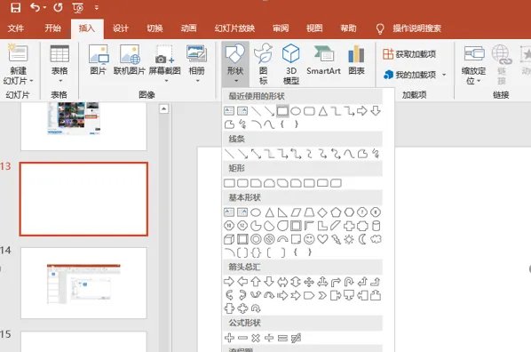Select the isosceles triangle in 基本形状
This screenshot has width=531, height=352.
click(269, 212)
